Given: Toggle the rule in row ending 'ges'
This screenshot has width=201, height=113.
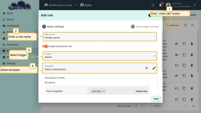Looking at the screenshot, I should click(177, 88).
